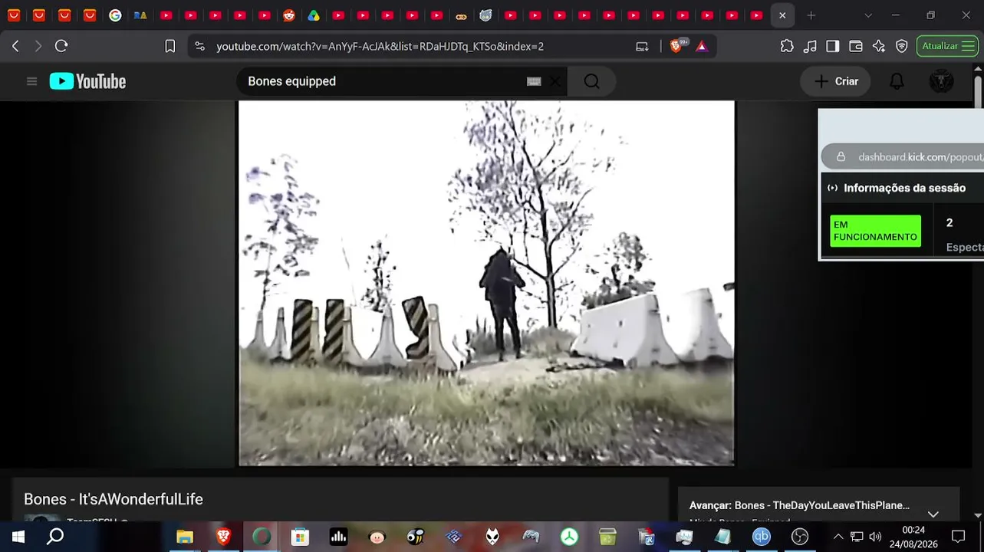984x552 pixels.
Task: Open the Brave Rewards triangle icon
Action: click(x=701, y=46)
